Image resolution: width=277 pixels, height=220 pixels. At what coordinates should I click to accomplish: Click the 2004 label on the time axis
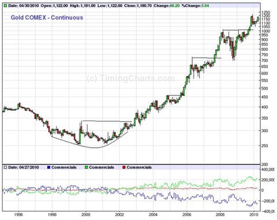(x=154, y=214)
